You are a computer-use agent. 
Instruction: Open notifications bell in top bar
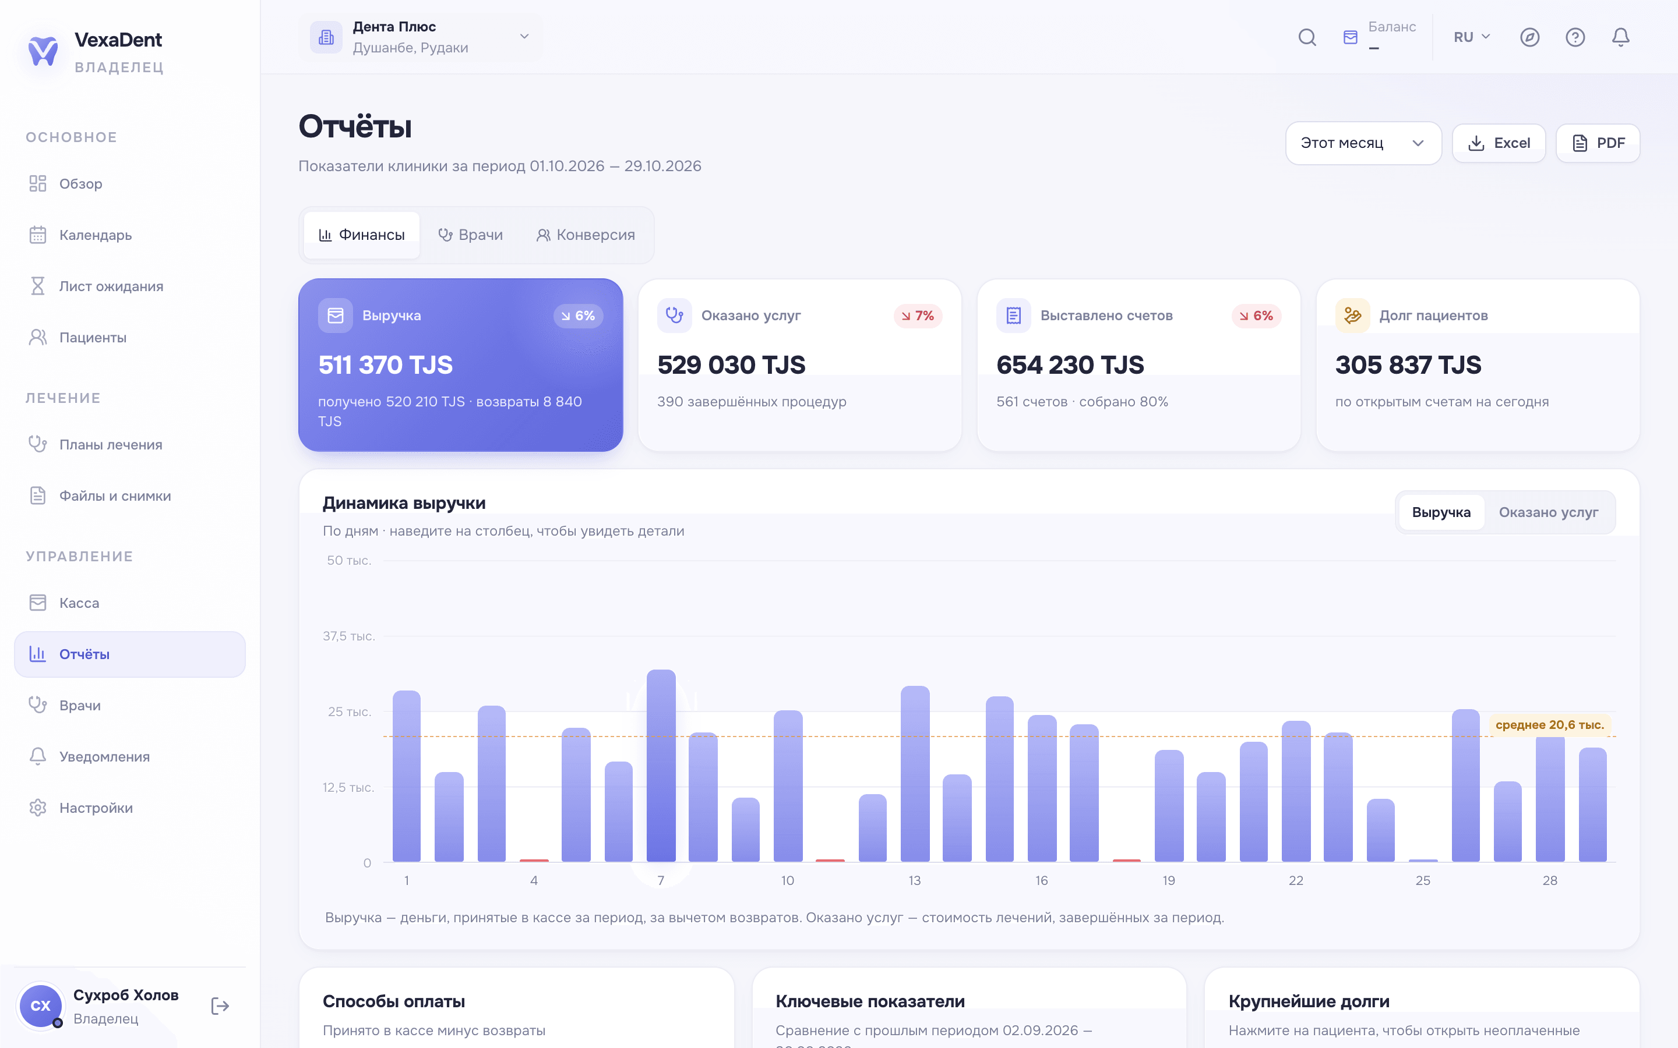(1620, 37)
